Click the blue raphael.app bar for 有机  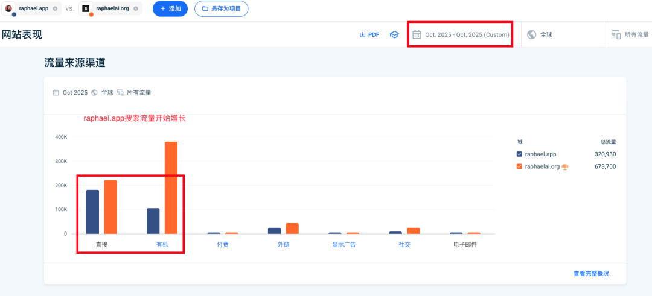153,221
